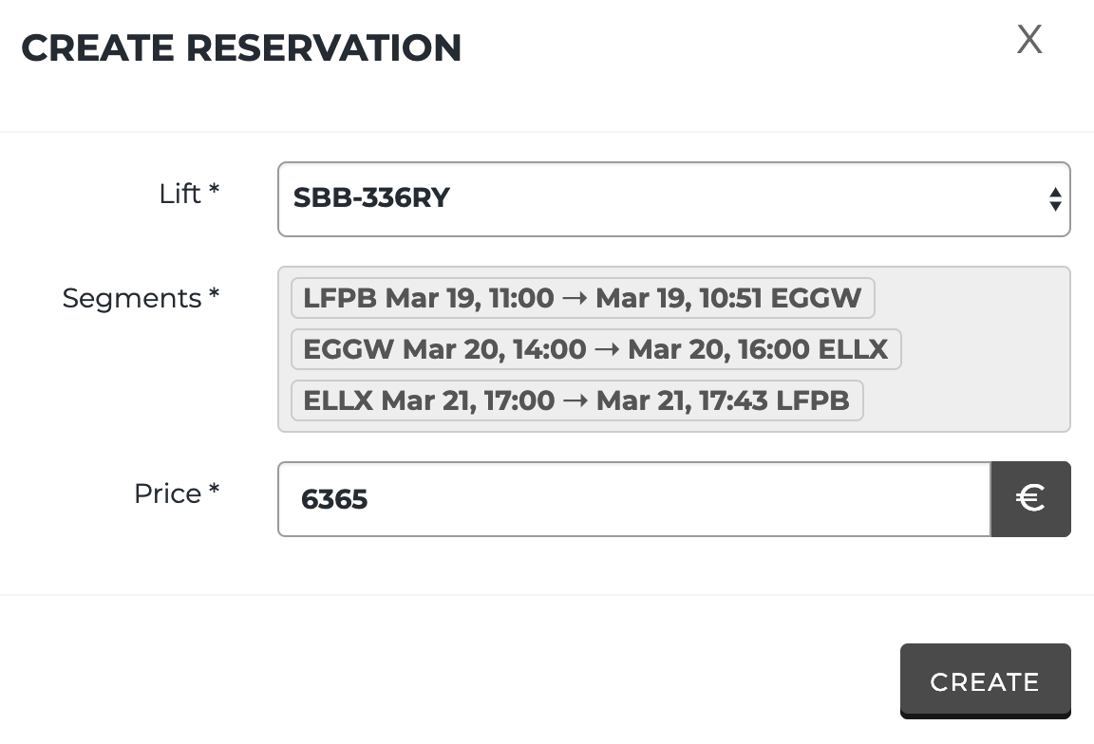Open the Lift dropdown showing SBB-336RY
Screen dimensions: 1094x744
665,199
